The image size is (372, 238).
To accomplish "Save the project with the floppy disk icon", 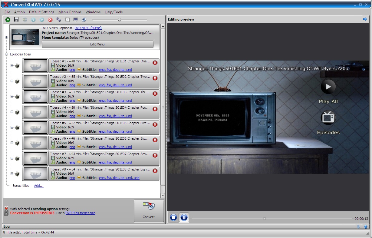I will click(16, 20).
